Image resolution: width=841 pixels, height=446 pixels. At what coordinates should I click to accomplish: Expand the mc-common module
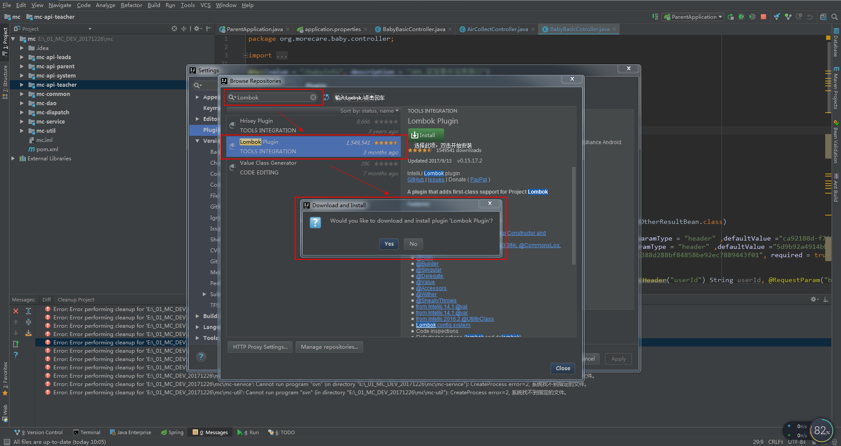(x=21, y=94)
